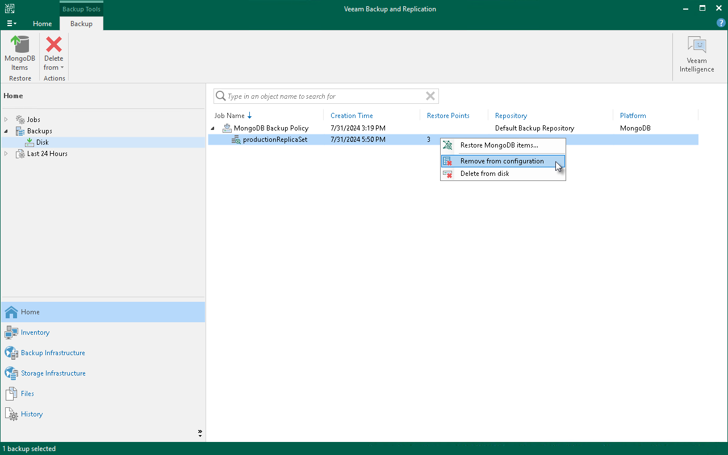728x455 pixels.
Task: Open the Files view
Action: (x=103, y=394)
